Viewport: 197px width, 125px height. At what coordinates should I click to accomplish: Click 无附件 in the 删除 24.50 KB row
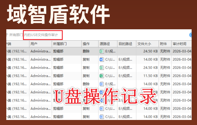click(x=165, y=51)
